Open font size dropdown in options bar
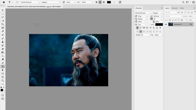Viewport: 196px width, 110px height. coord(75,2)
